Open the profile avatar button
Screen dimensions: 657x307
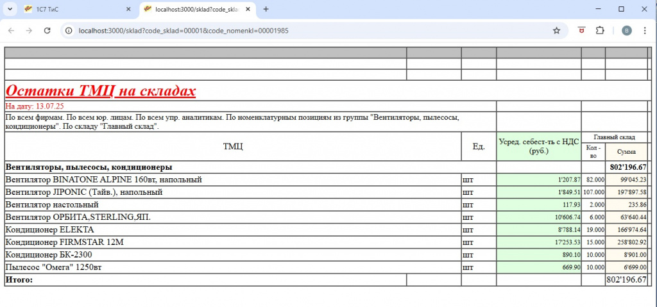(x=626, y=31)
